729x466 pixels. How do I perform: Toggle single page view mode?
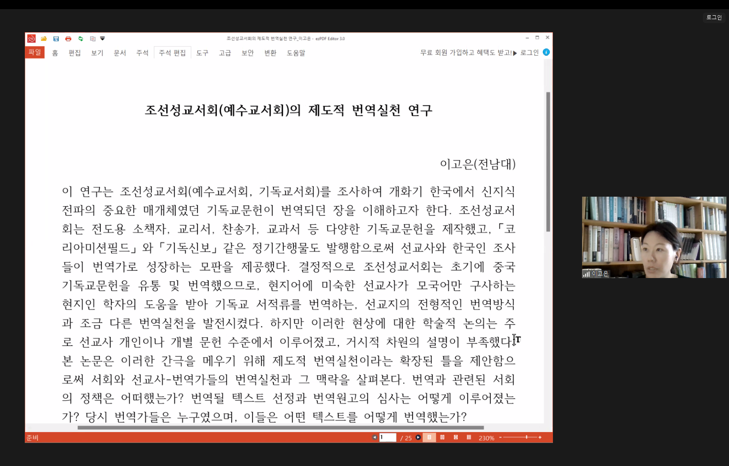429,437
